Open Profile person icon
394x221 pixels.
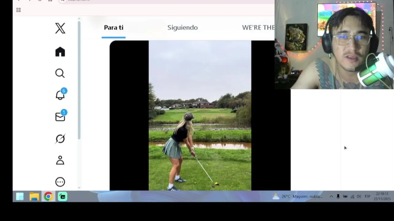coord(60,160)
